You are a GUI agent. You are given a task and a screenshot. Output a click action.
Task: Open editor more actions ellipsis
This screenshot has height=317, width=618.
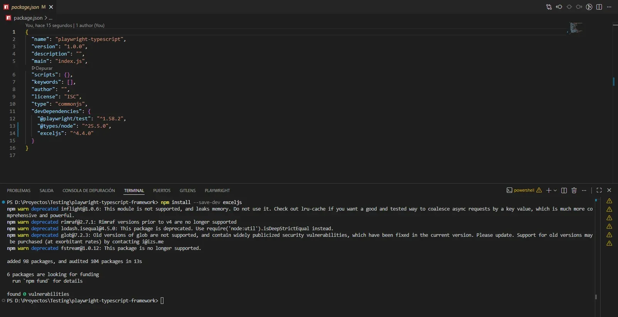click(x=609, y=7)
